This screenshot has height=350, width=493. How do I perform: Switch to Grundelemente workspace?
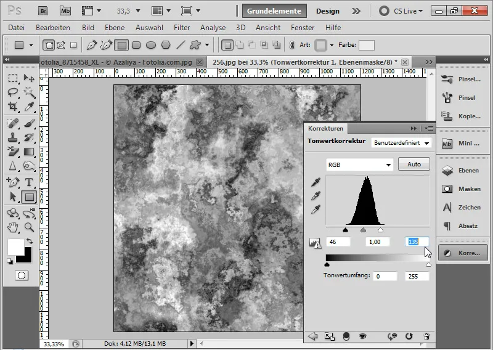pyautogui.click(x=274, y=11)
